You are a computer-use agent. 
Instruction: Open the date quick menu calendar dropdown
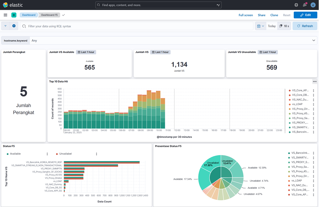pos(261,26)
